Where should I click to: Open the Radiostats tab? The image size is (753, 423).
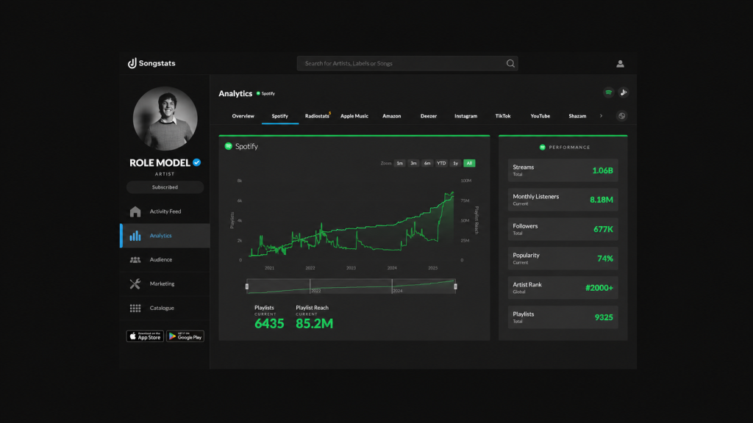click(x=317, y=116)
